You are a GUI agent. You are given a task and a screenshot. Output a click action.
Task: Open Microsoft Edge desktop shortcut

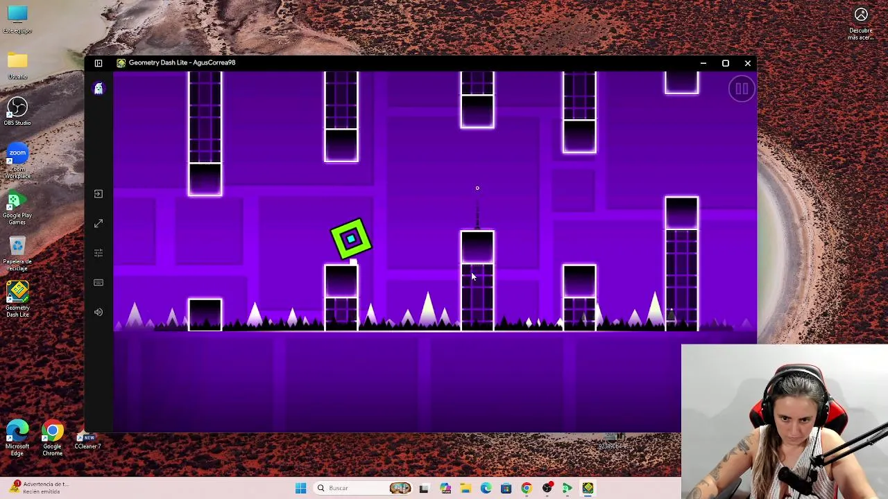17,438
